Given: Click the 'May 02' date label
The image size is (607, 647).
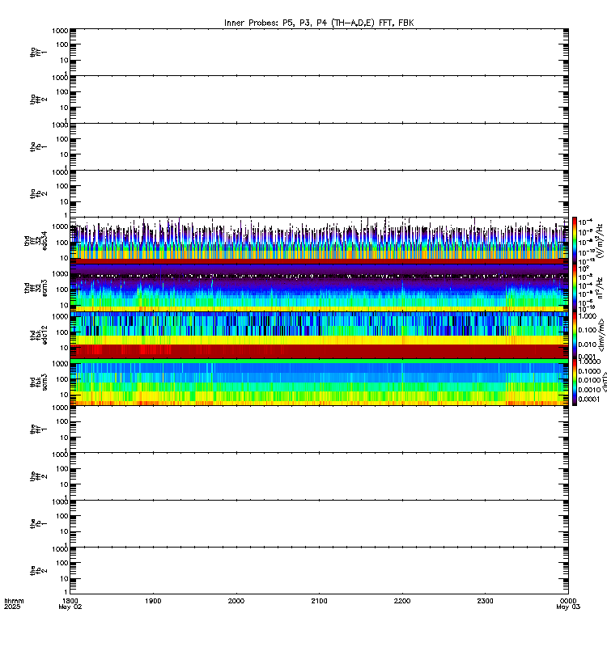Looking at the screenshot, I should point(70,607).
